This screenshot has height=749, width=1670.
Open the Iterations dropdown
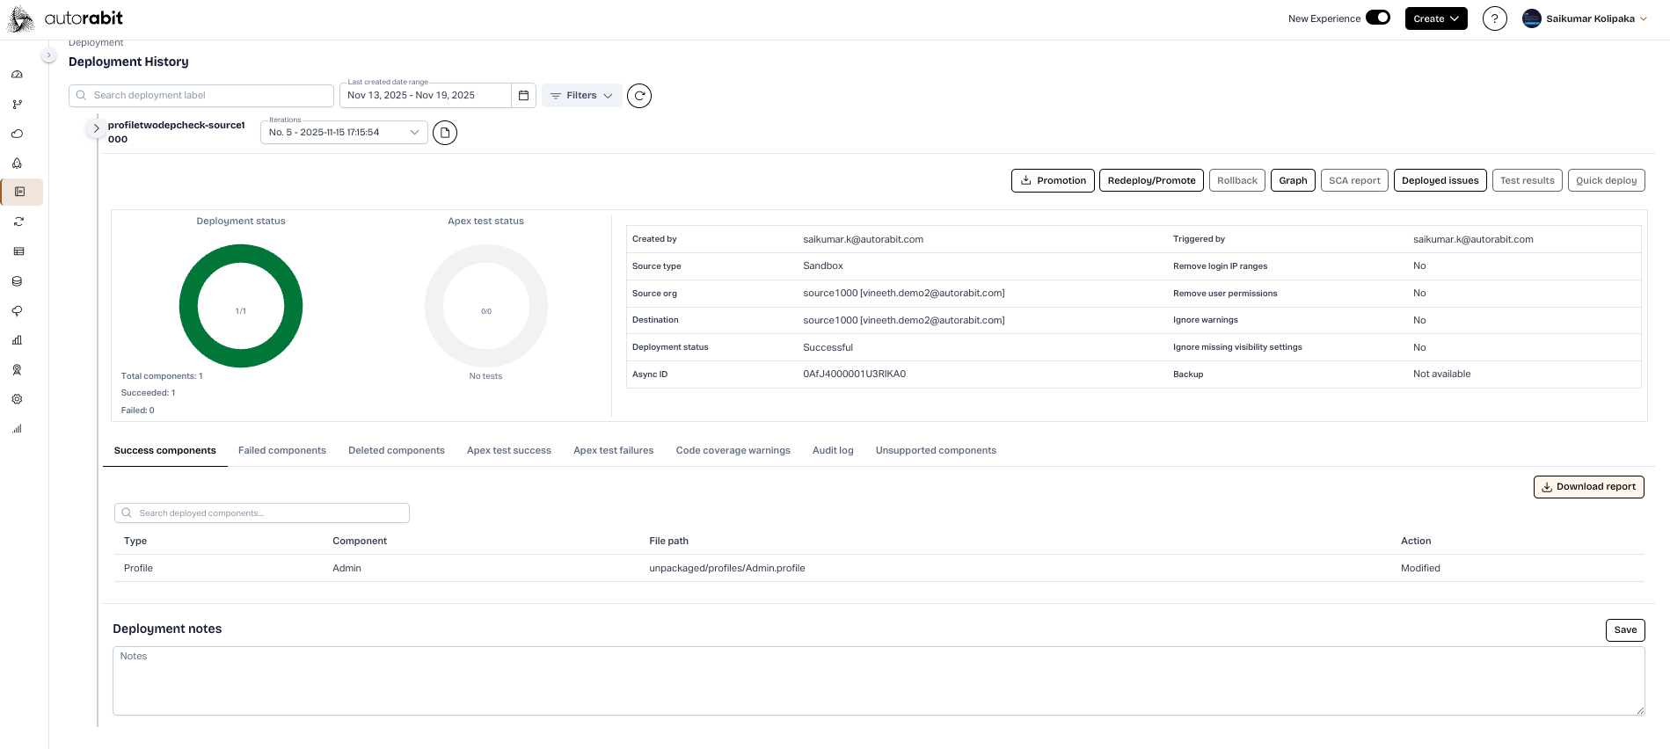tap(344, 133)
